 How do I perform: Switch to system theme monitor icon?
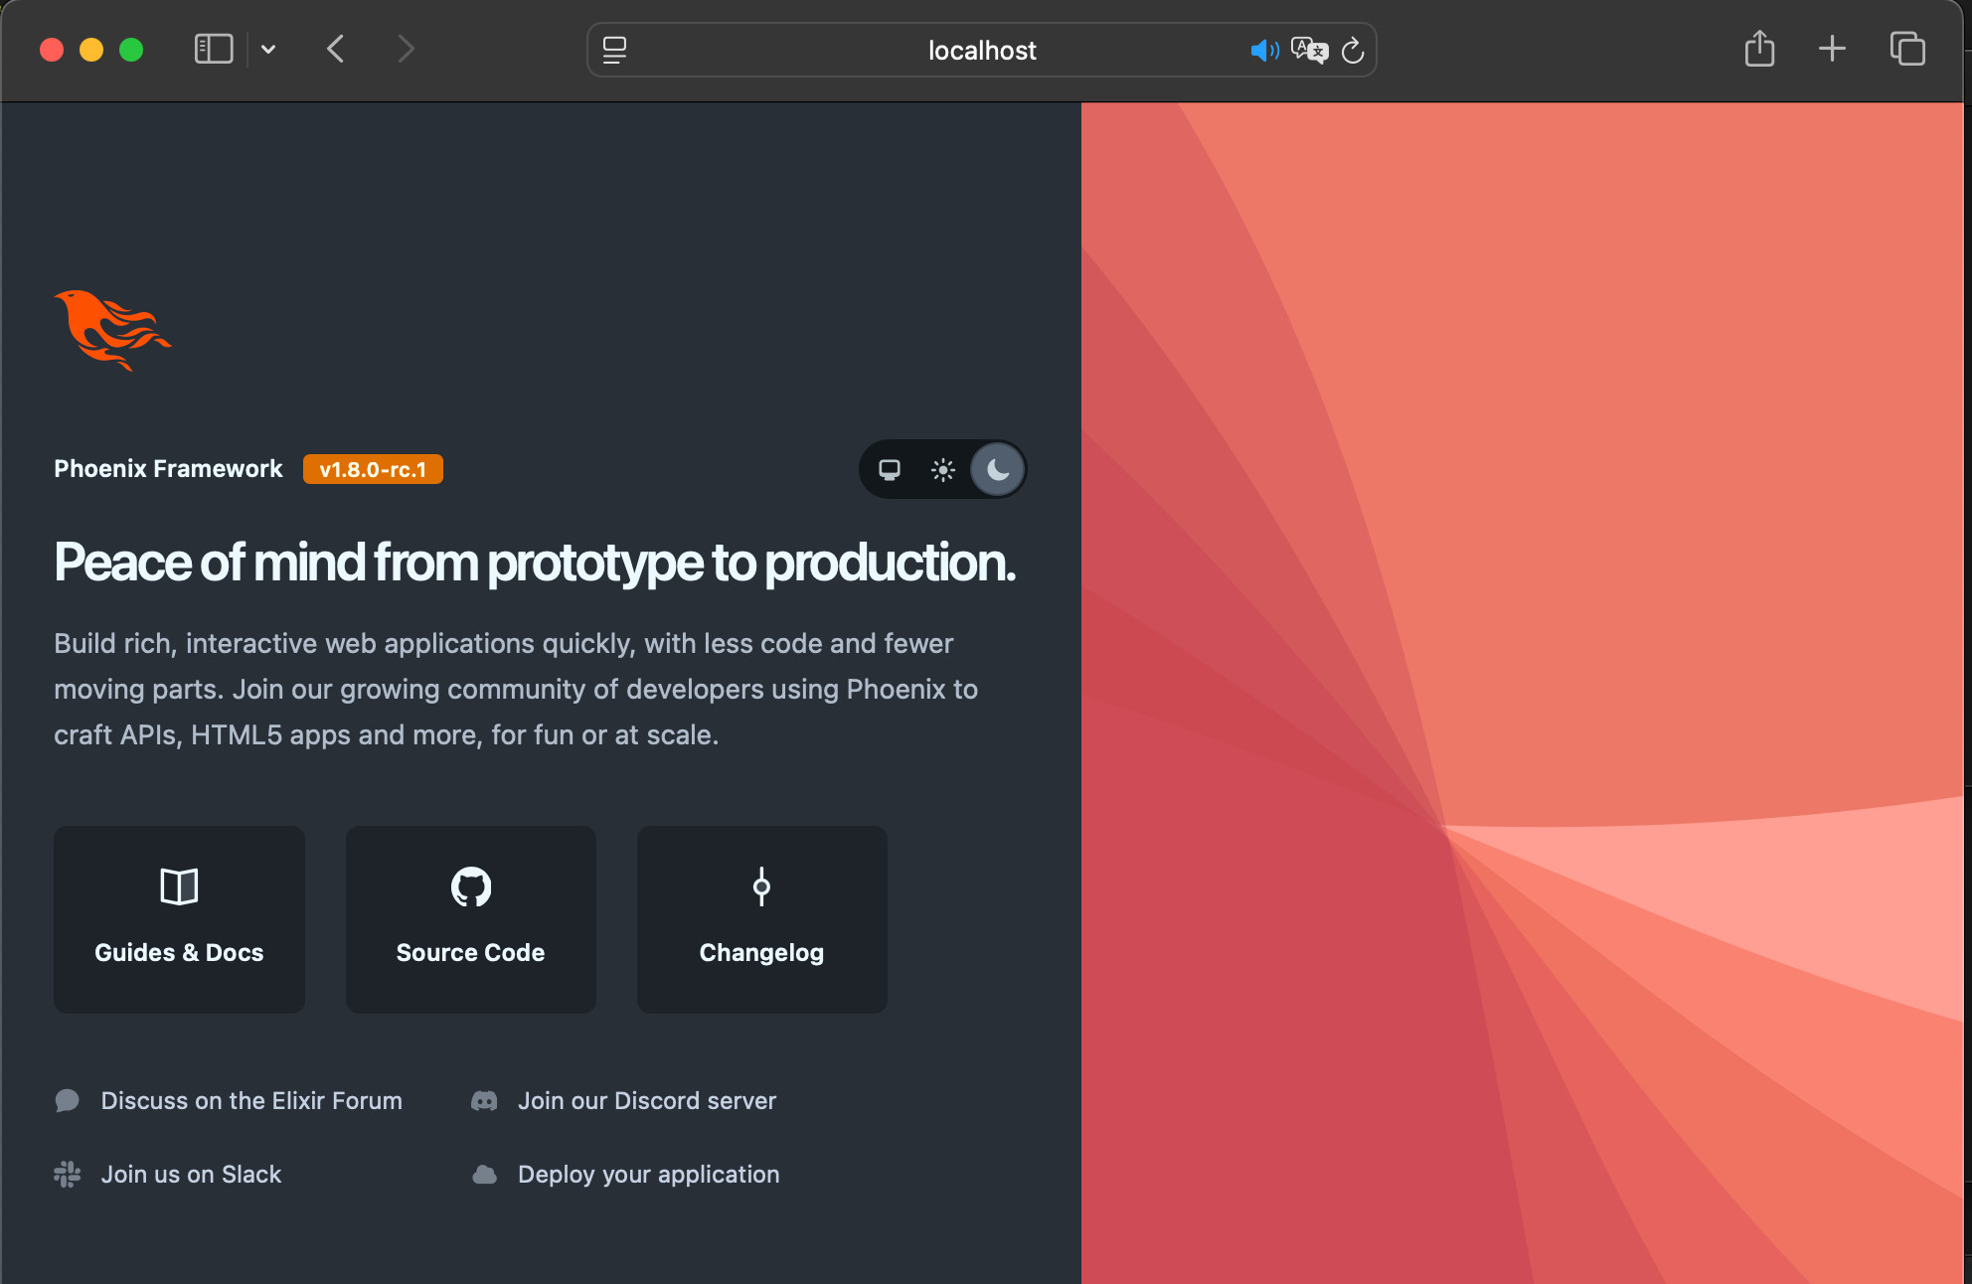point(890,469)
